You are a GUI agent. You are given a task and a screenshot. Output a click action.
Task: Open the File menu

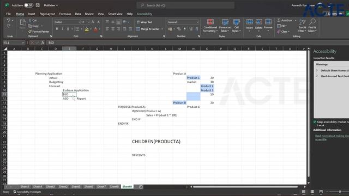[9, 14]
